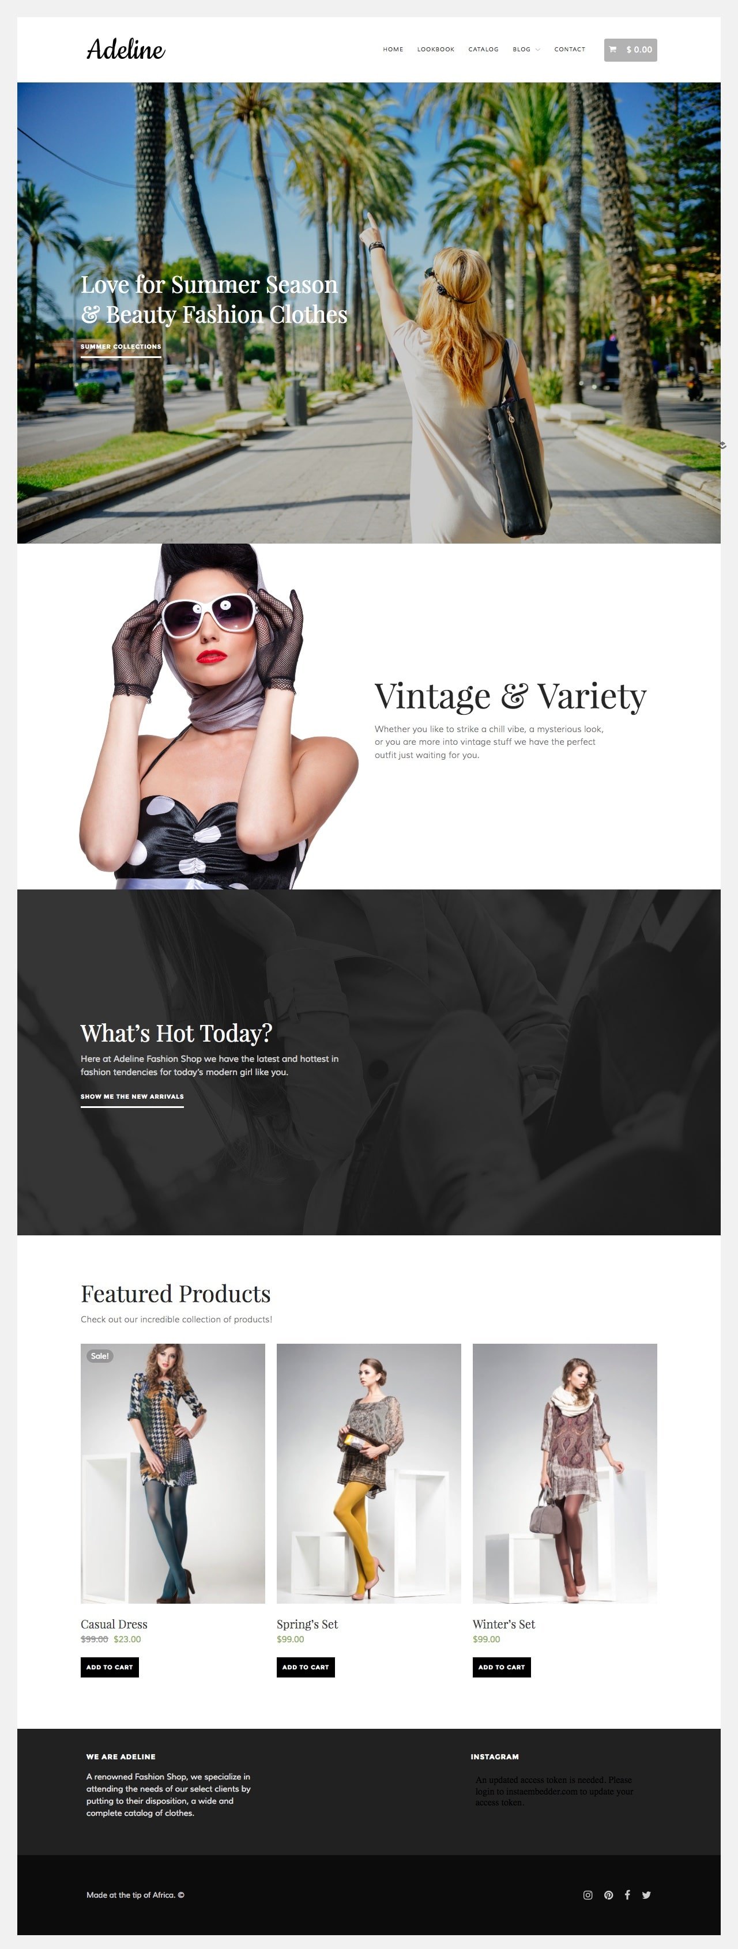Click the scroll-down arrow at hero edge
738x1949 pixels.
(723, 446)
